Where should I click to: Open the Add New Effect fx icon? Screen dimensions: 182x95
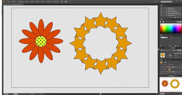(x=166, y=74)
